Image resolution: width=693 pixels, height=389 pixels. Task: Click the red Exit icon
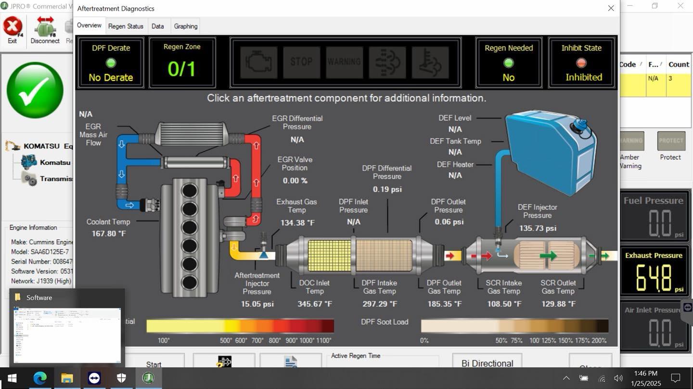pyautogui.click(x=13, y=27)
